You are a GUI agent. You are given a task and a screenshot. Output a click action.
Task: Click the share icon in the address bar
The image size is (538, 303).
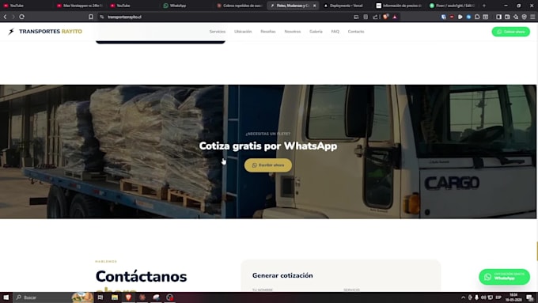[375, 17]
